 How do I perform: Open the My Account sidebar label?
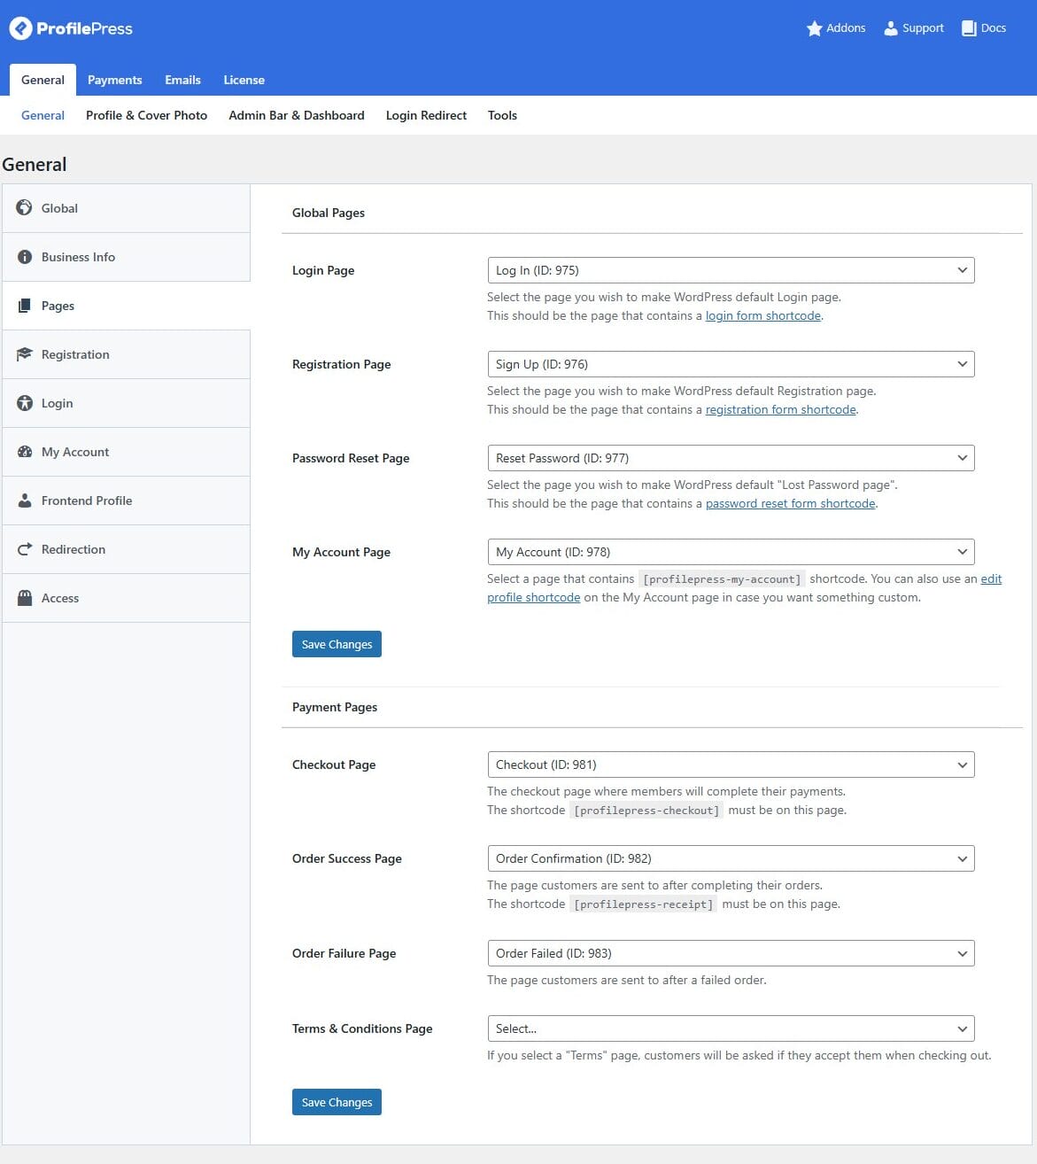pos(75,452)
